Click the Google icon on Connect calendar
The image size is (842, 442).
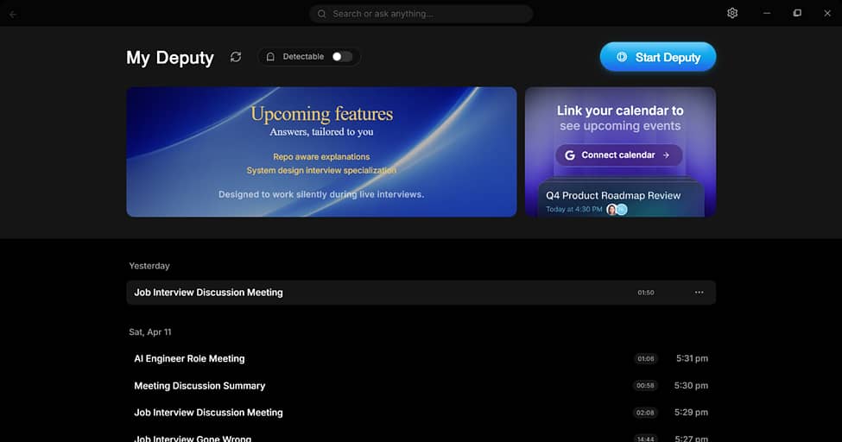(x=570, y=155)
